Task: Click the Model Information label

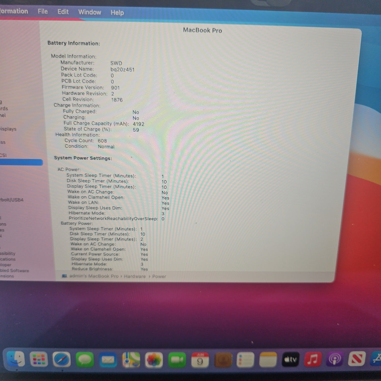Action: tap(74, 56)
